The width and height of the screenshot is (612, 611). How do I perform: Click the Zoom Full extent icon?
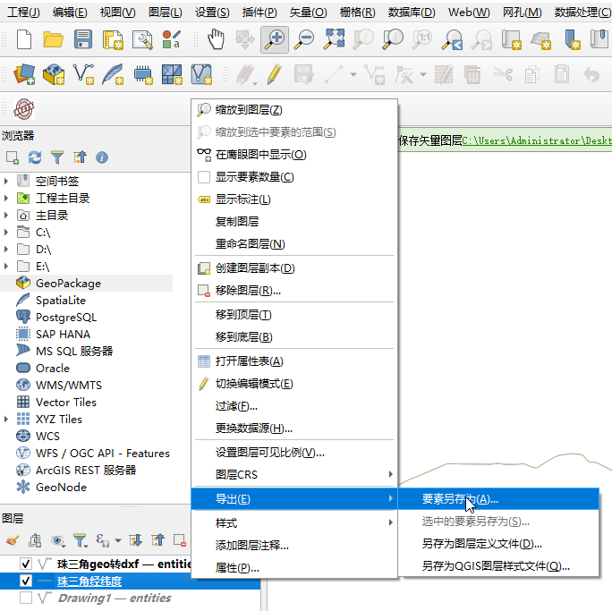(334, 38)
